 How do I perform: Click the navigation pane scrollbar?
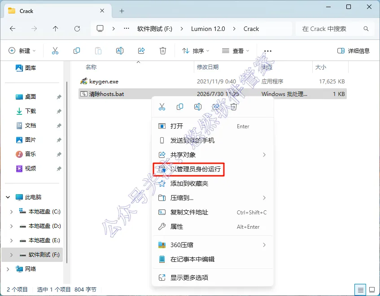[x=67, y=172]
